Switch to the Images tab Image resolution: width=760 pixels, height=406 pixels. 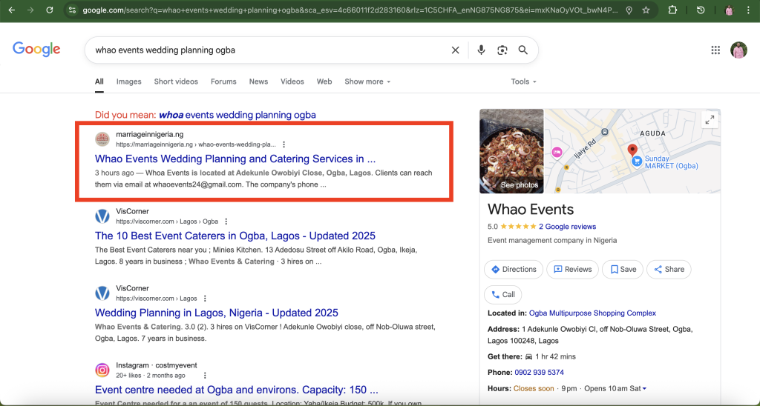point(129,81)
